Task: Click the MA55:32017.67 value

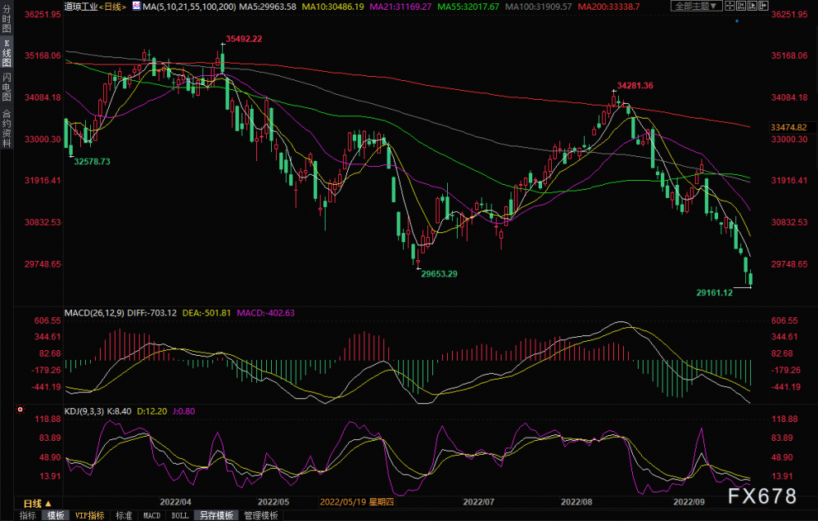Action: pos(468,7)
